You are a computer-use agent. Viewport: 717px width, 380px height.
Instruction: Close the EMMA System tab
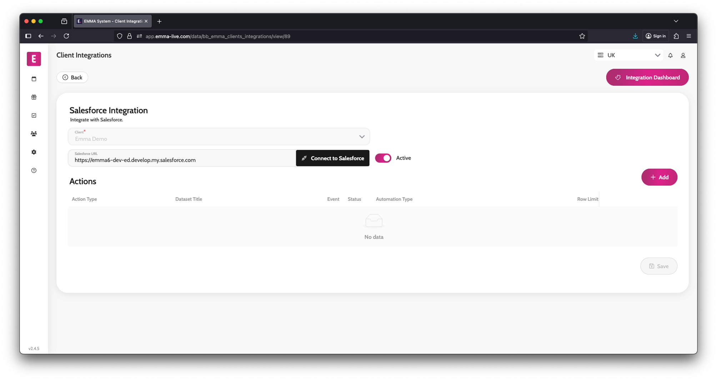point(146,21)
